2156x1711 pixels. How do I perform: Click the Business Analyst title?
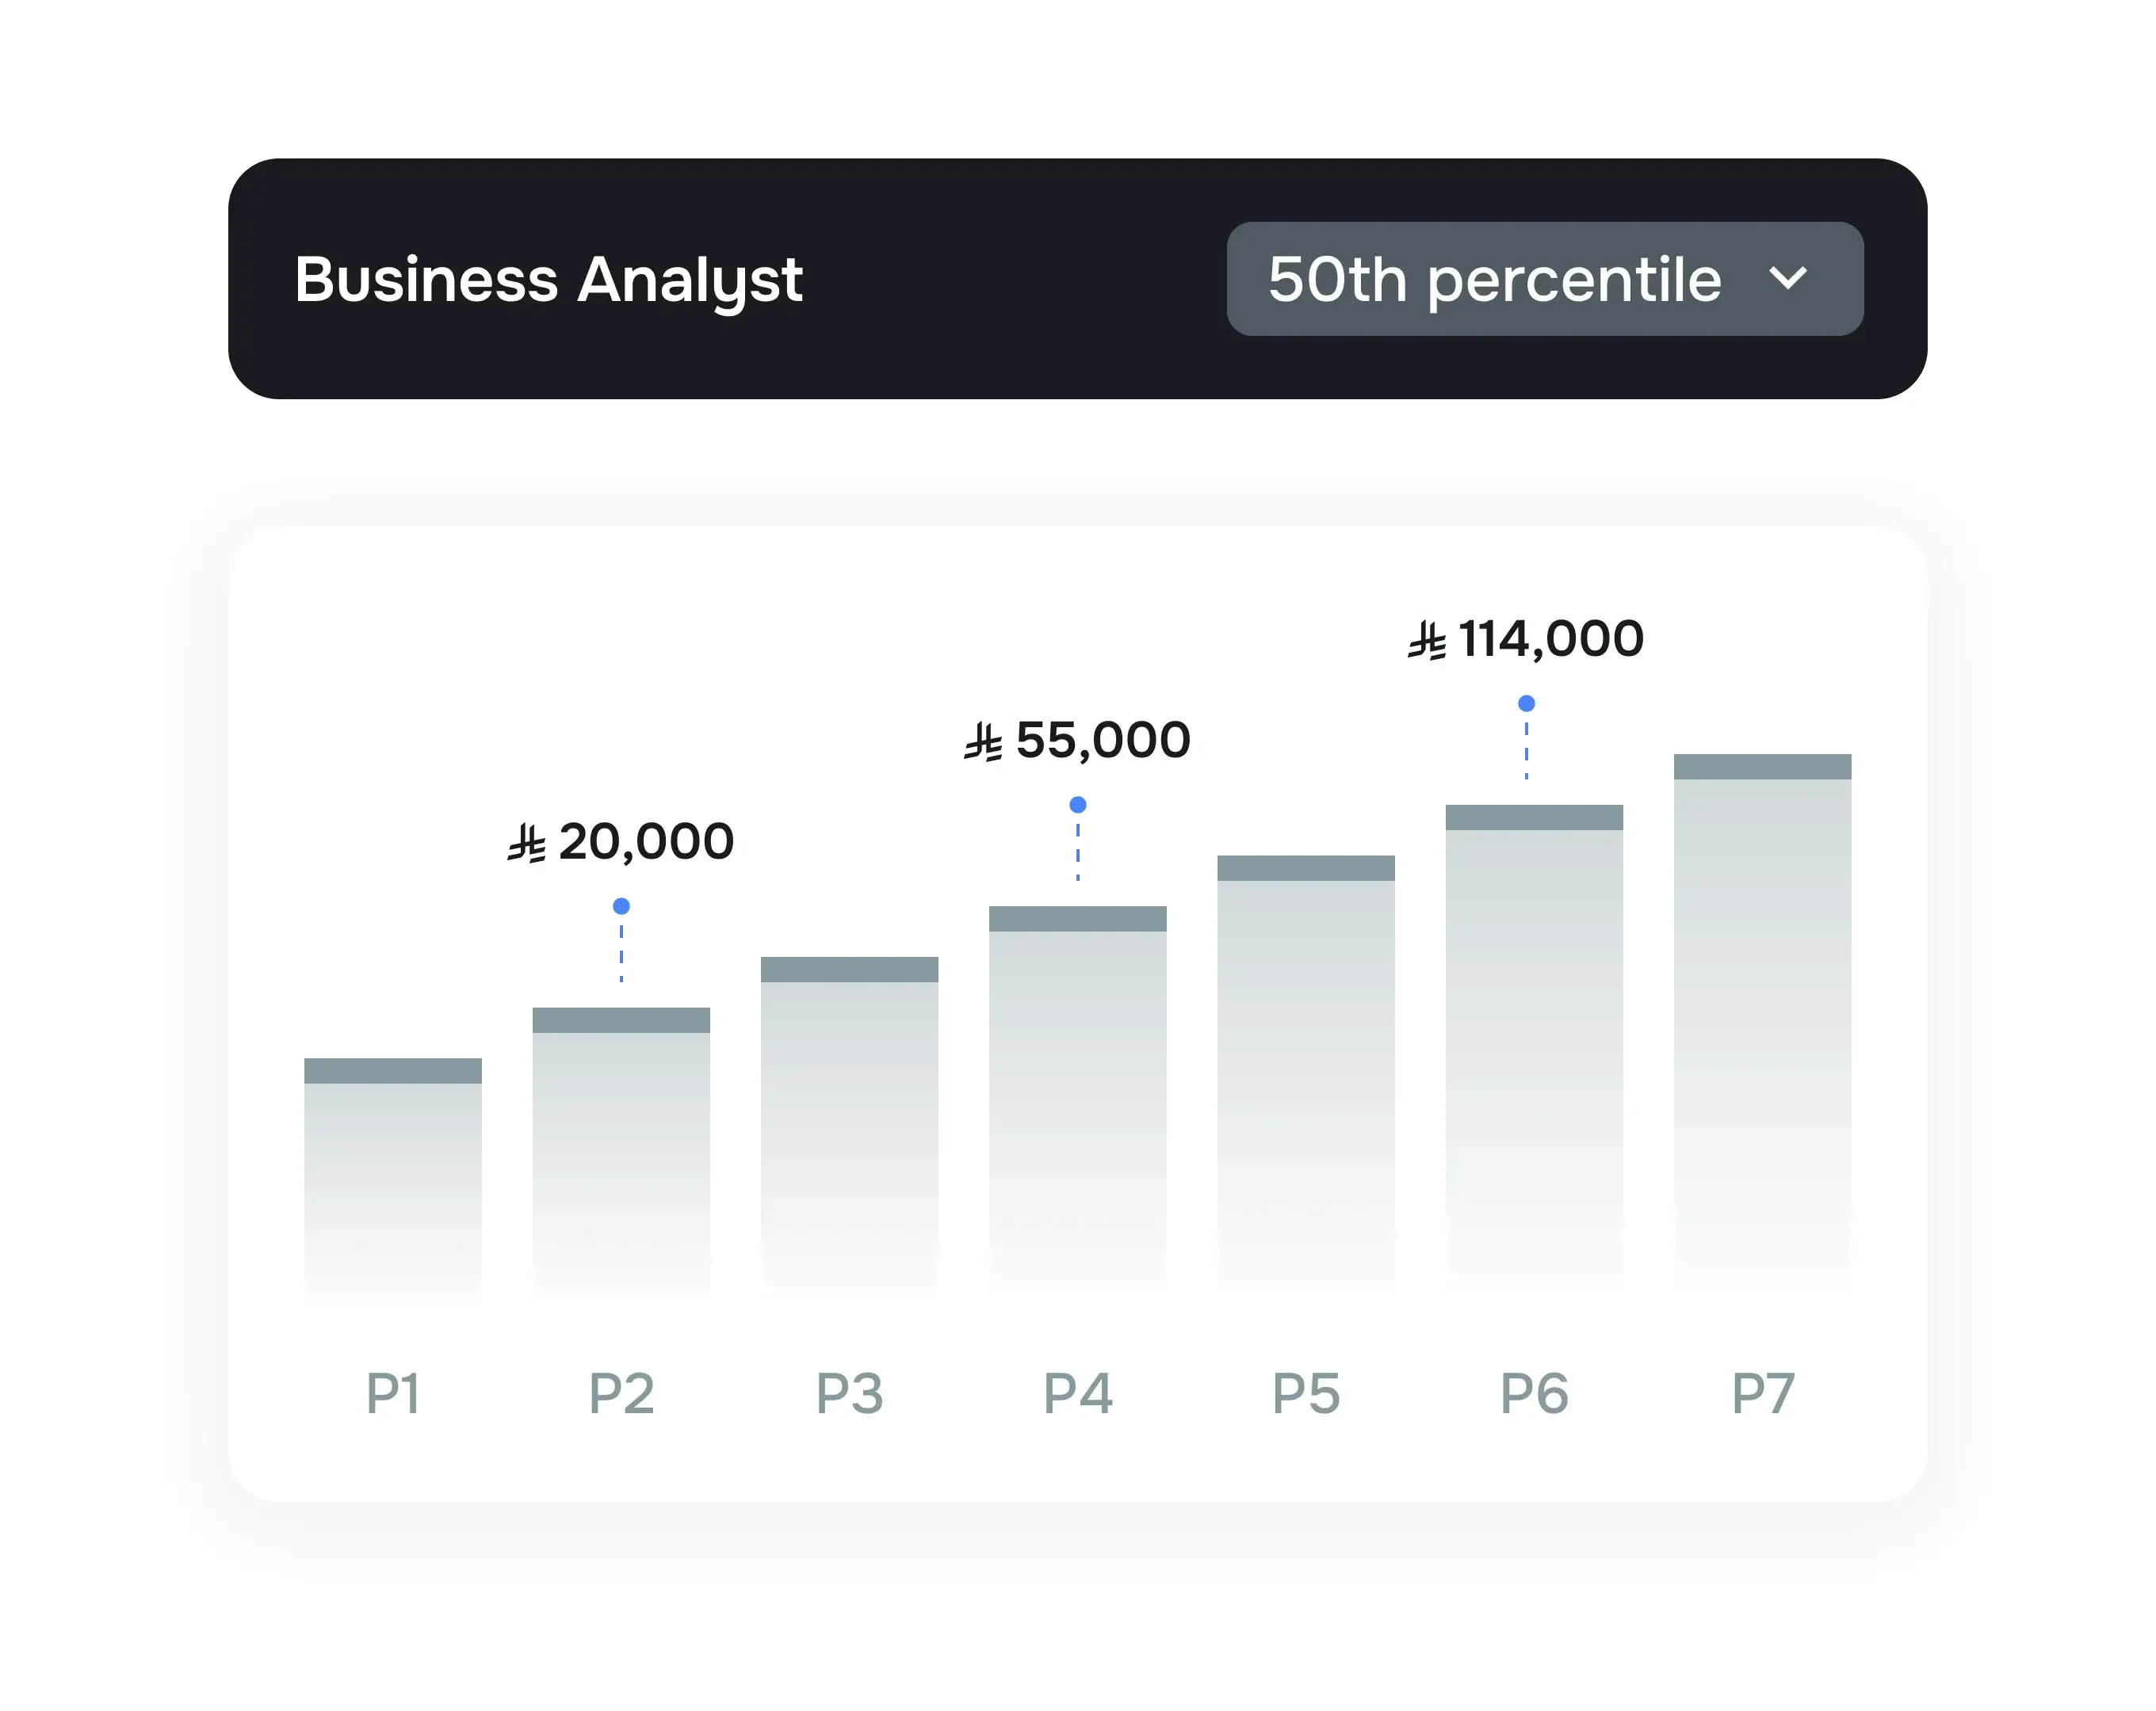(x=549, y=280)
